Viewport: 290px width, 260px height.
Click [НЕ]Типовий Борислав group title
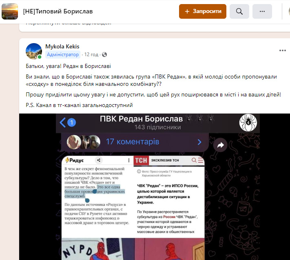(x=58, y=11)
